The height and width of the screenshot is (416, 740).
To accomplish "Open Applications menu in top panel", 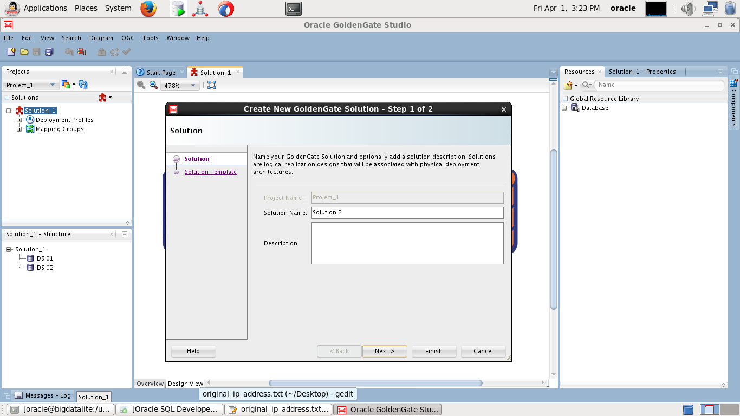I will (x=46, y=8).
